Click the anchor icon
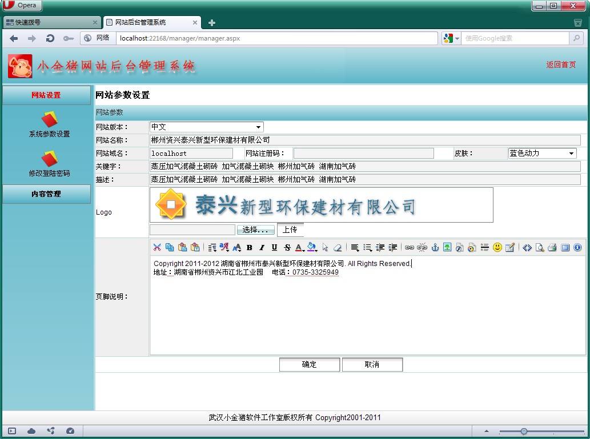This screenshot has width=590, height=439. click(435, 247)
